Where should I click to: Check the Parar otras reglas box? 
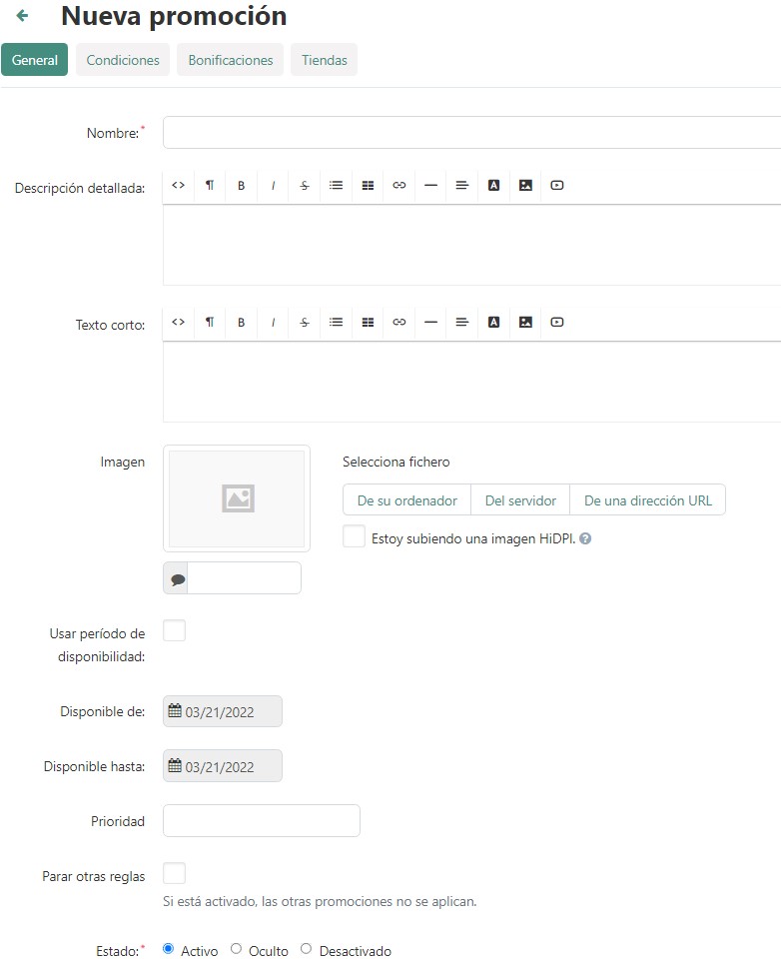(x=174, y=874)
